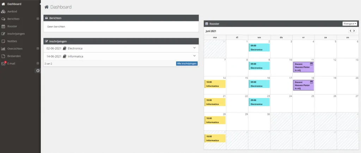Open purple Docent Hoeven Pieter event June 11
Screen dimensions: 361x153
tap(303, 67)
